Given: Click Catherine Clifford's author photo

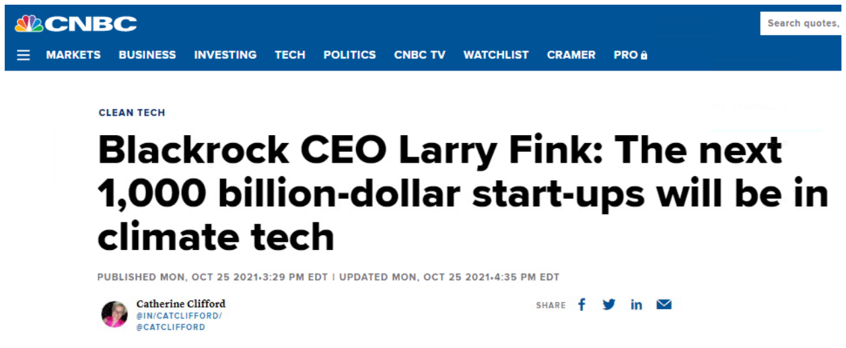Looking at the screenshot, I should tap(114, 314).
